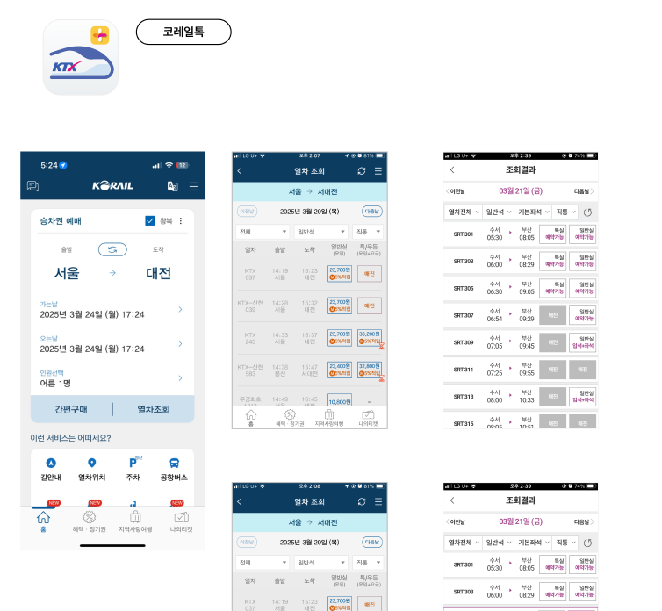Tap 이전날 on the upper 조회결과 screen

pyautogui.click(x=456, y=191)
